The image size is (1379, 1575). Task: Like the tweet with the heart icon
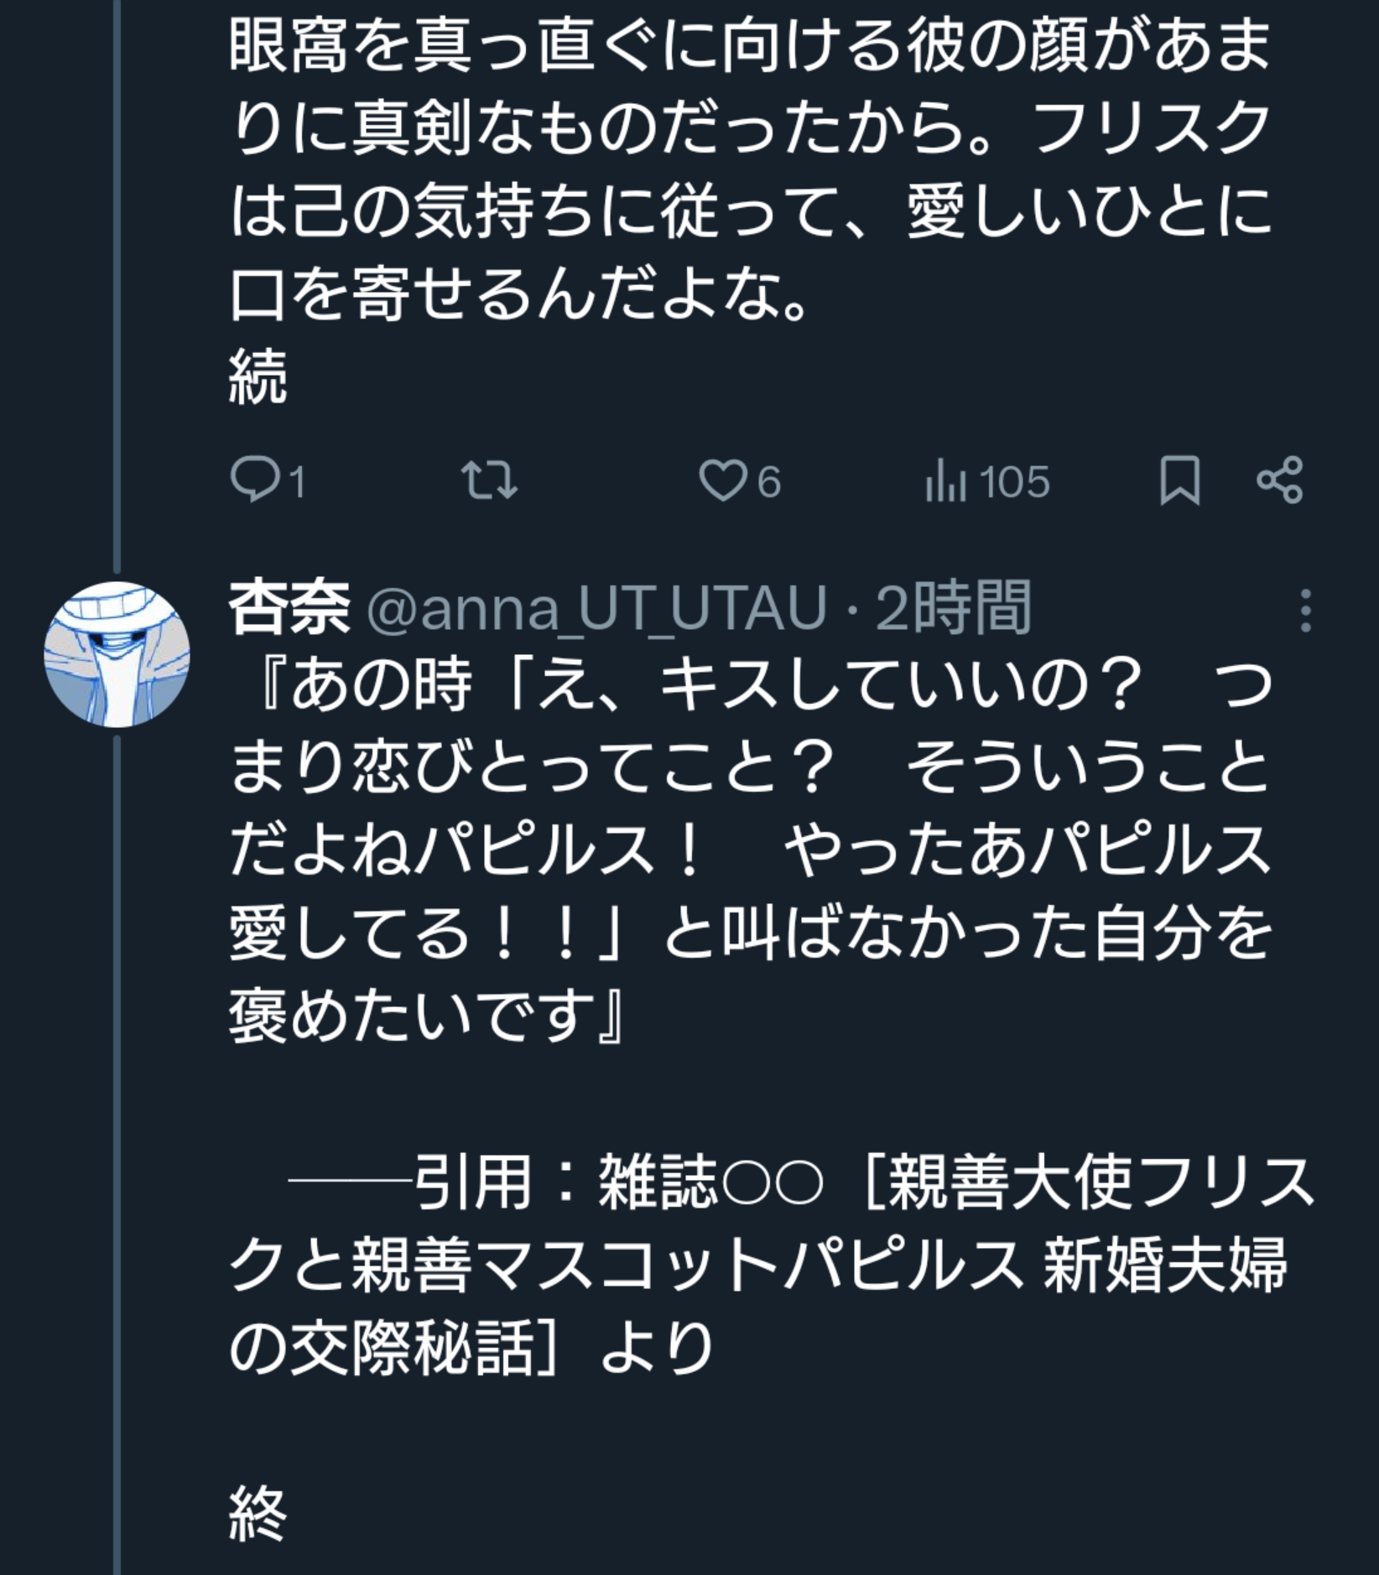coord(722,481)
